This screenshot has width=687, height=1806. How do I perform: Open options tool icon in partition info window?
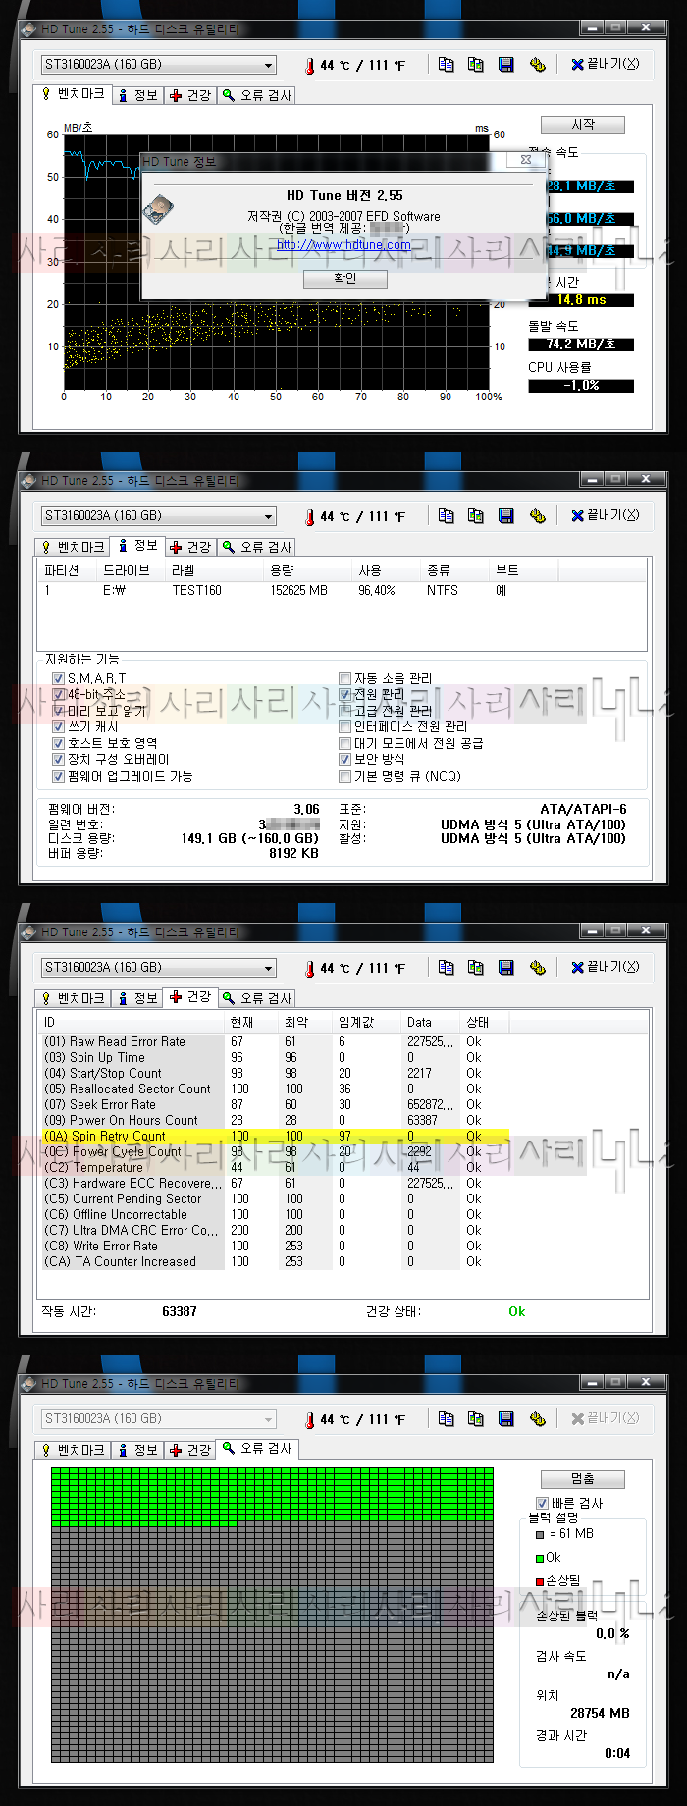click(x=537, y=516)
